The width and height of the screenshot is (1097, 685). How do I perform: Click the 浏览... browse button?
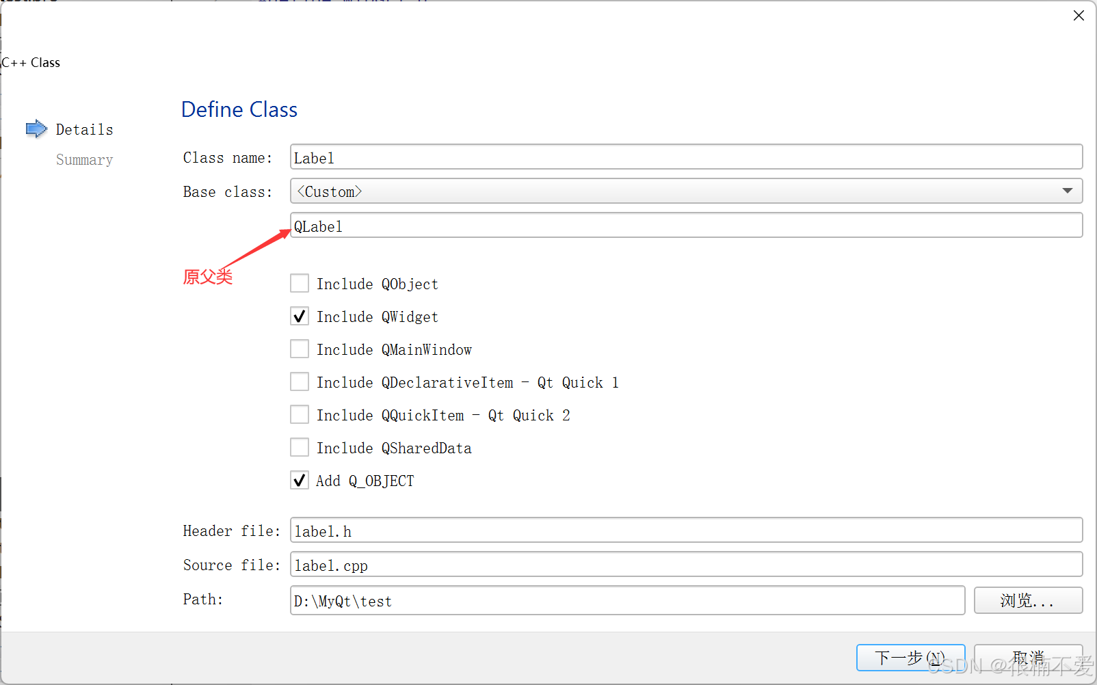point(1028,600)
